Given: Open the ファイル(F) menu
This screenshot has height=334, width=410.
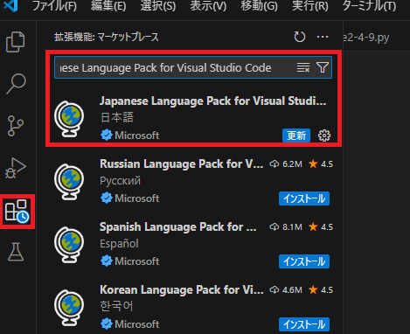Looking at the screenshot, I should click(x=54, y=6).
